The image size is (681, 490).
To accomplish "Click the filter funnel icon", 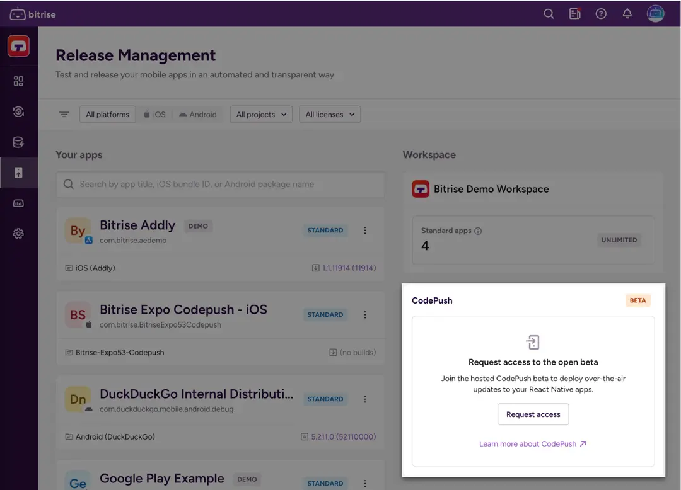I will click(64, 114).
